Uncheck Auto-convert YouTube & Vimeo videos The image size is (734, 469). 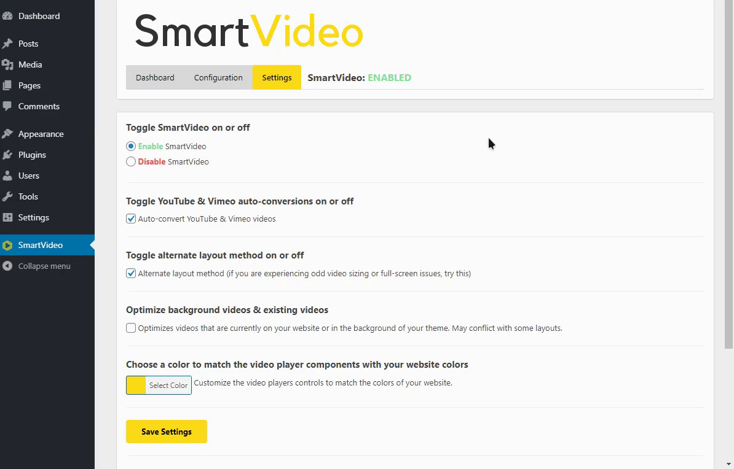click(131, 219)
